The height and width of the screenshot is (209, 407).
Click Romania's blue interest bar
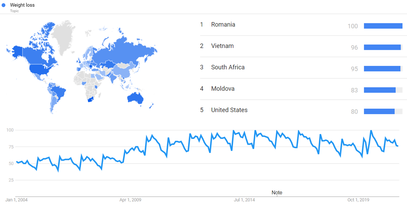383,26
